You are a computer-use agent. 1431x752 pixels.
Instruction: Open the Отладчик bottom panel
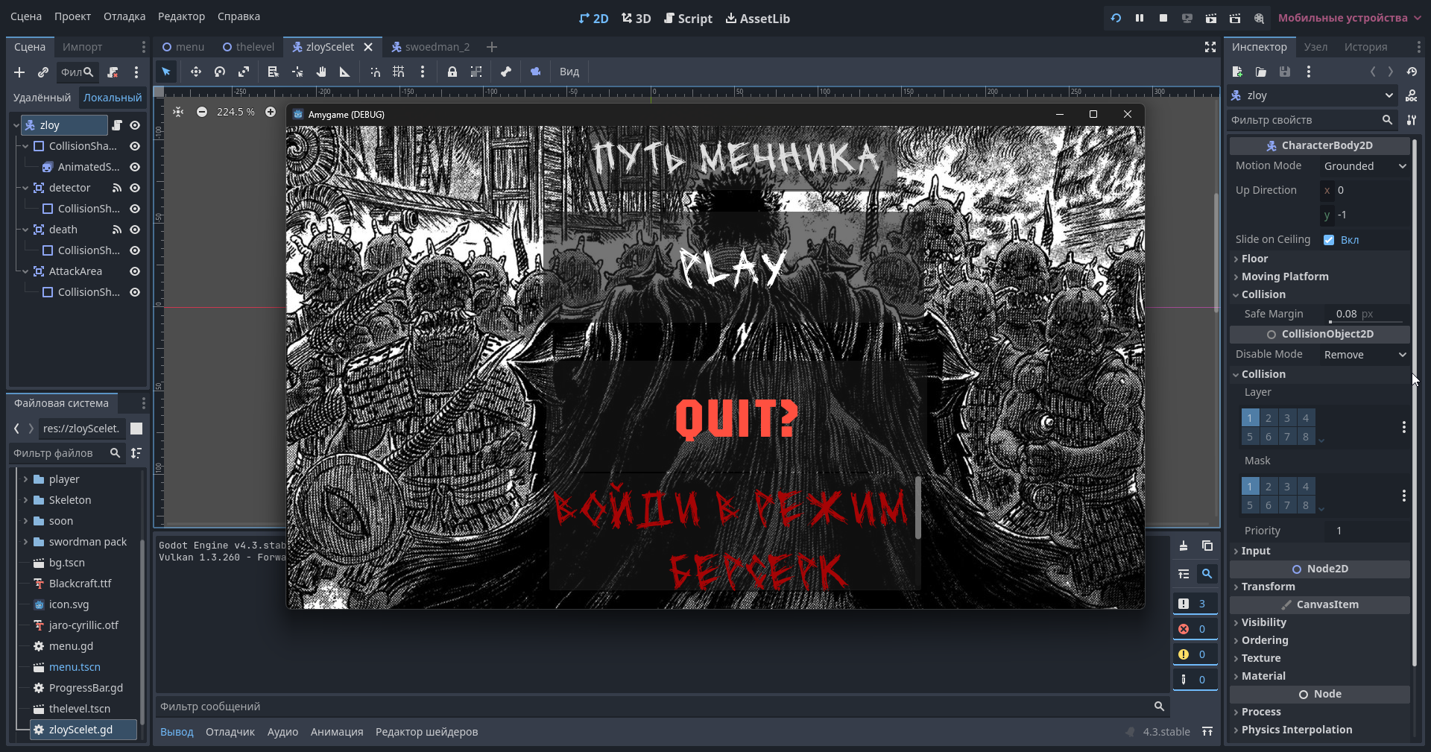tap(230, 732)
